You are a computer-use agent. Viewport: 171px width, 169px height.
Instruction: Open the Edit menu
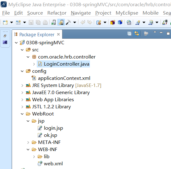click(x=19, y=13)
